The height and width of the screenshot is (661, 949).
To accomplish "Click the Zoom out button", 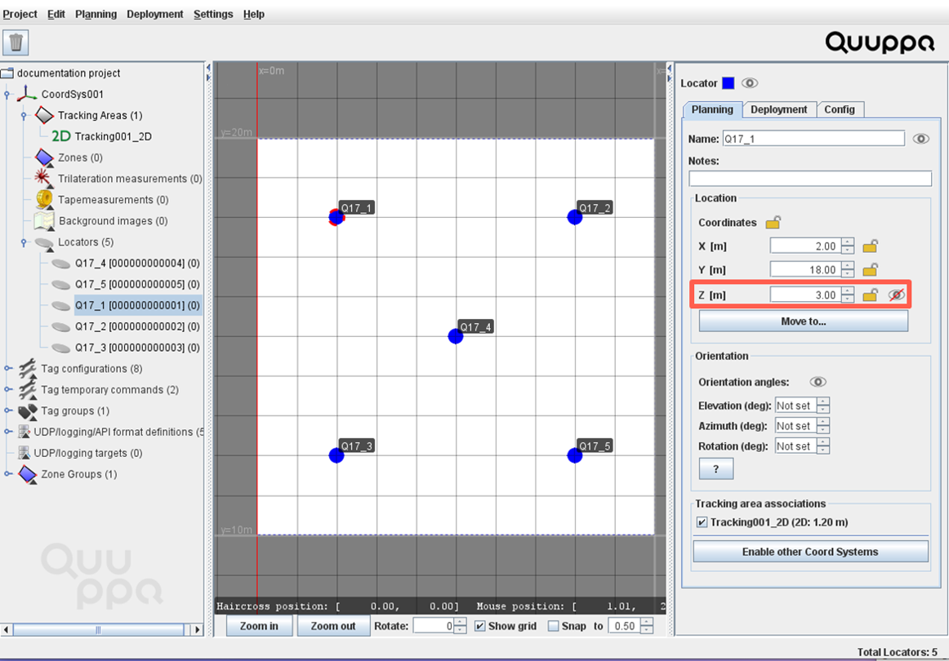I will pyautogui.click(x=333, y=626).
